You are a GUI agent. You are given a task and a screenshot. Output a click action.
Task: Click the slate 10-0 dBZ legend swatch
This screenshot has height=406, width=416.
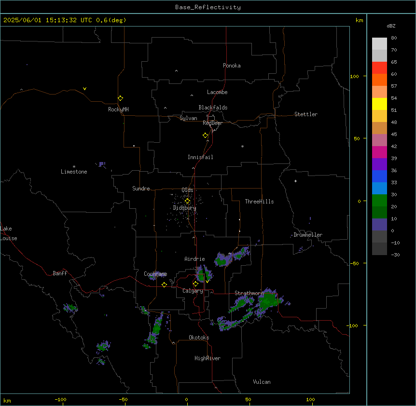point(379,225)
